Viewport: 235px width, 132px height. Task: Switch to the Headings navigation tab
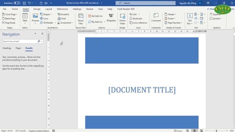click(7, 48)
